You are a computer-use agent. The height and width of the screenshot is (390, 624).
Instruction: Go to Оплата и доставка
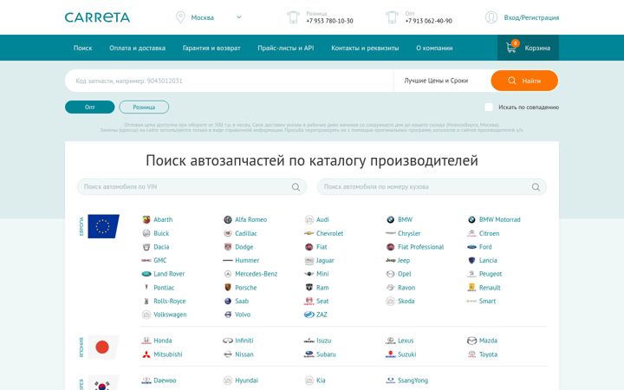(x=137, y=48)
